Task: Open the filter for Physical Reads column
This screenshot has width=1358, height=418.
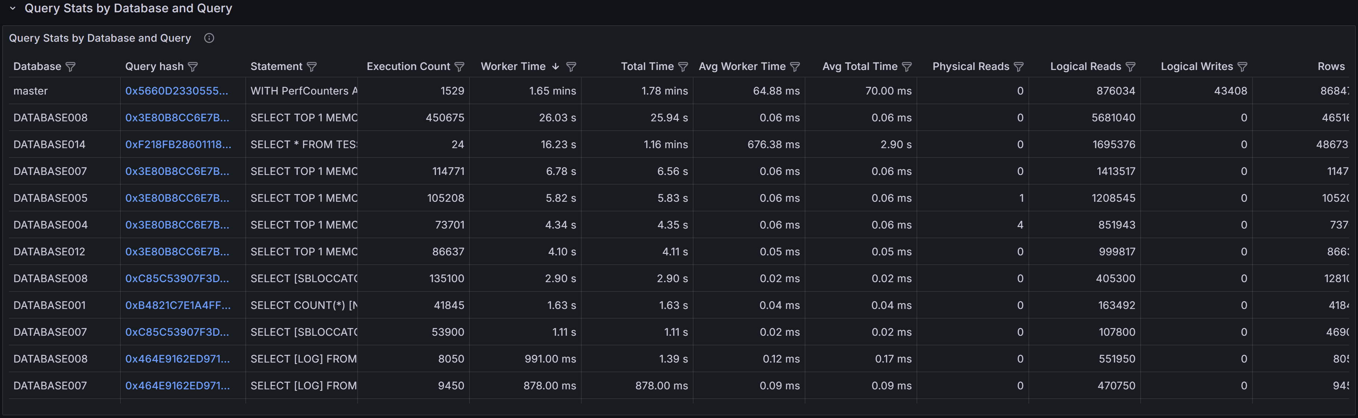Action: point(1019,66)
